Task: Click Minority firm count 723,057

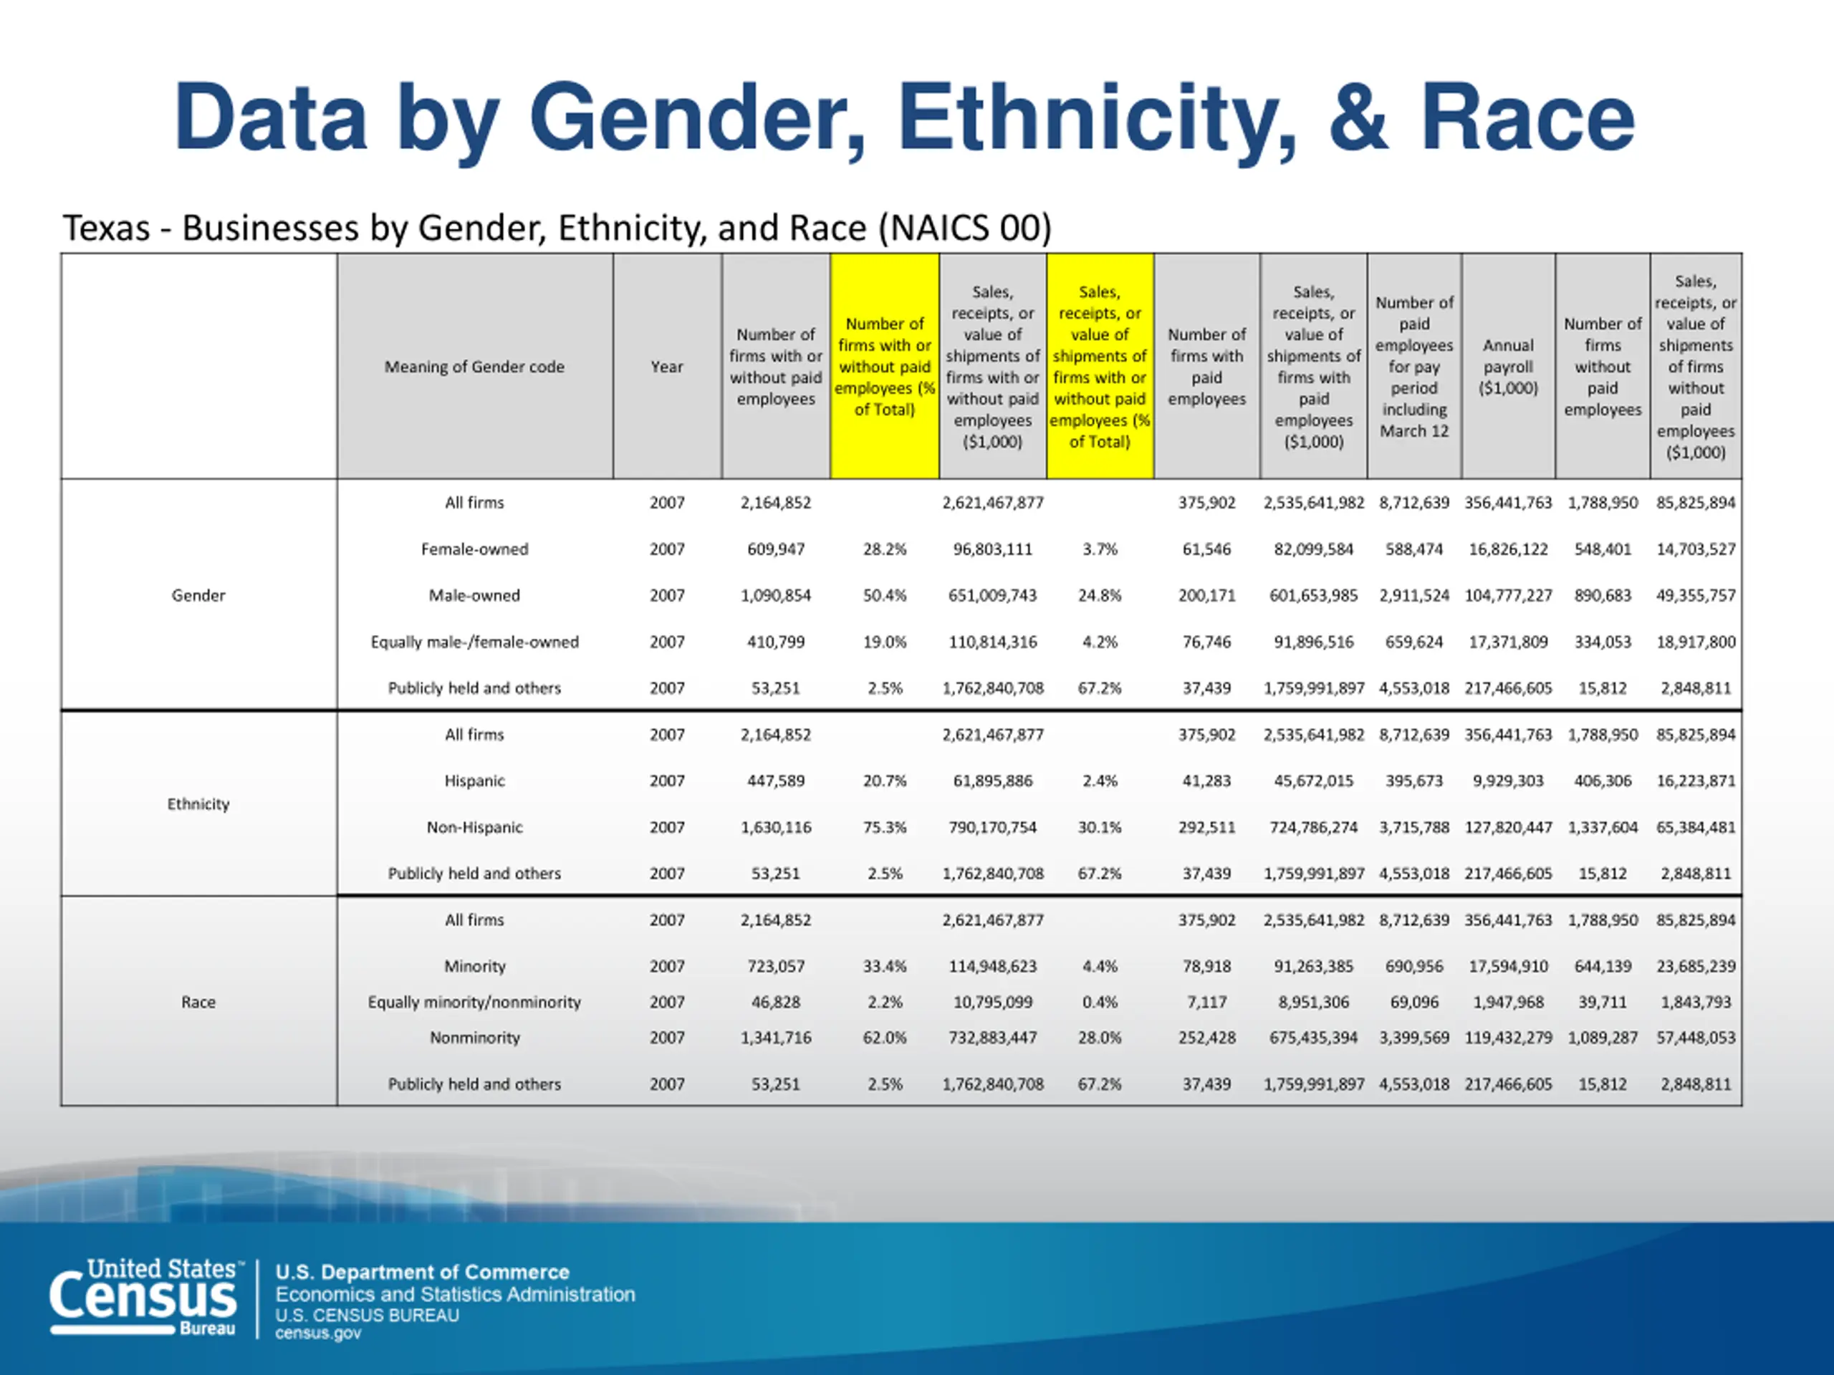Action: (776, 966)
